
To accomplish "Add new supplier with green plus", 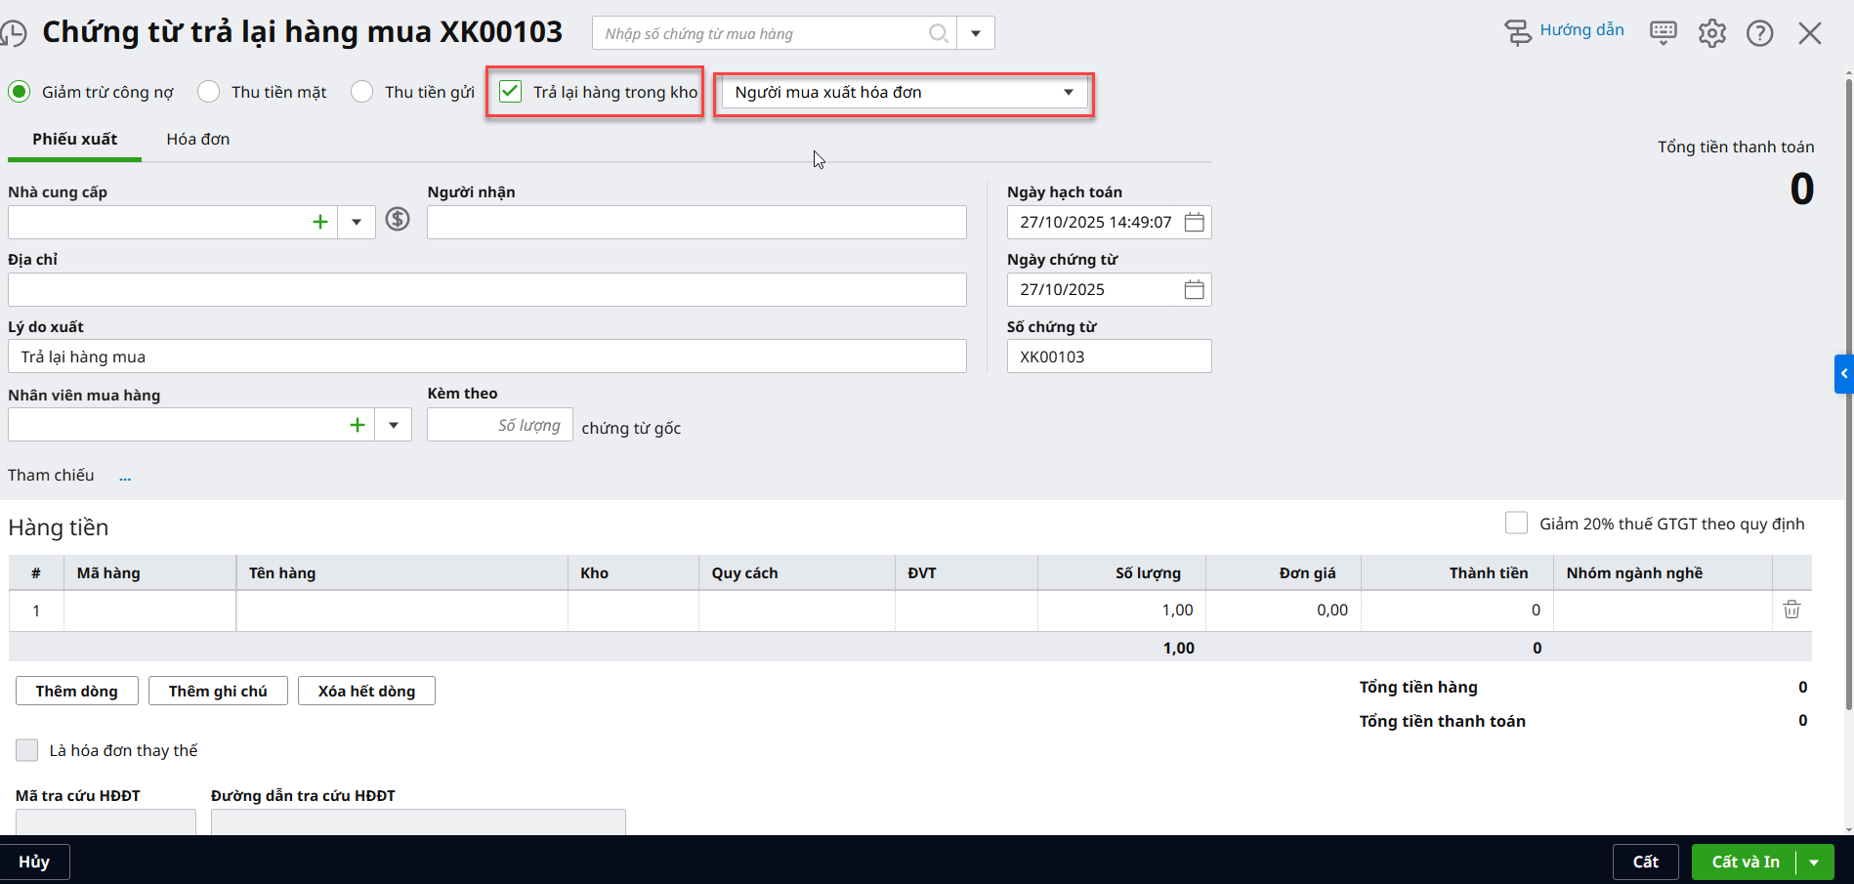I will click(x=319, y=222).
